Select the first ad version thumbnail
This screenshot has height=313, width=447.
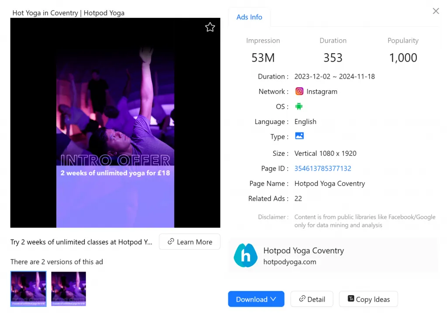[28, 289]
